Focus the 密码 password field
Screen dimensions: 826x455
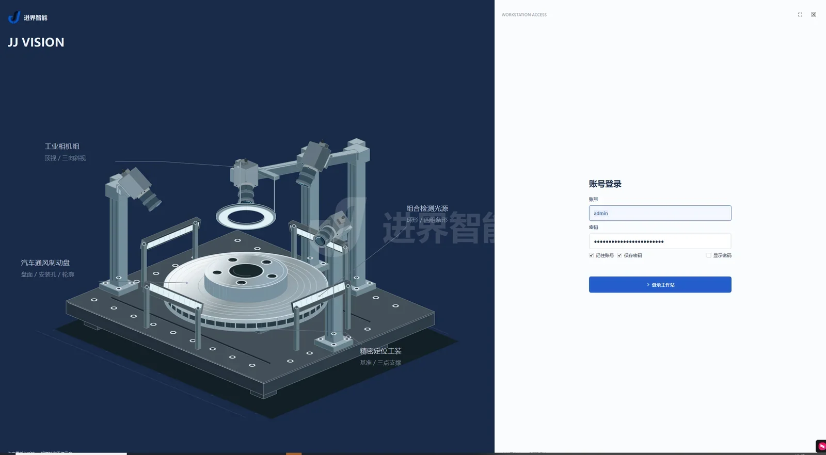click(660, 241)
